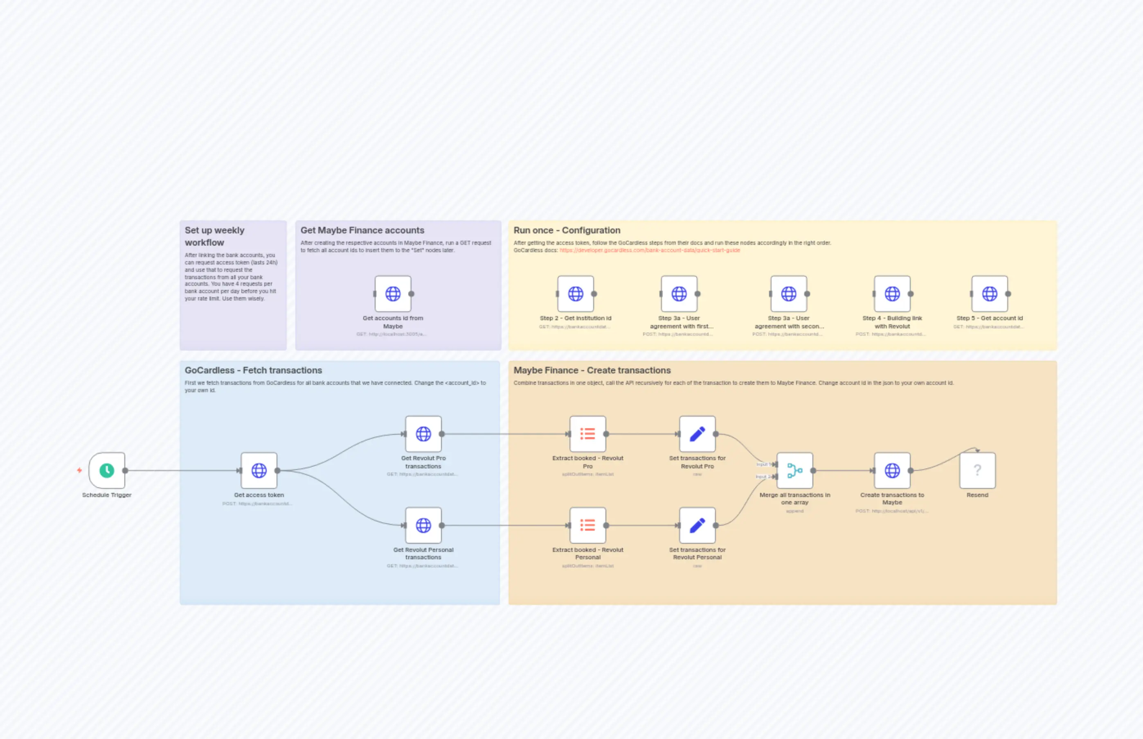
Task: Click Set transactions for Revolut Personal pencil icon
Action: tap(697, 526)
